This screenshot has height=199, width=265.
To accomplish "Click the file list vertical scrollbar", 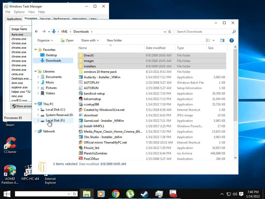I will pyautogui.click(x=235, y=85).
